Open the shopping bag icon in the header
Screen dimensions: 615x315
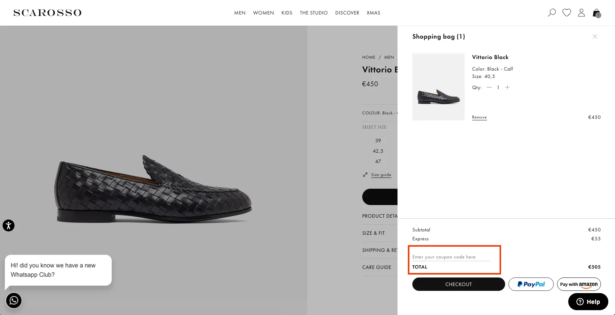point(596,13)
